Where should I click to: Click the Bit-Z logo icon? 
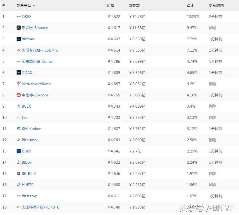[19, 174]
